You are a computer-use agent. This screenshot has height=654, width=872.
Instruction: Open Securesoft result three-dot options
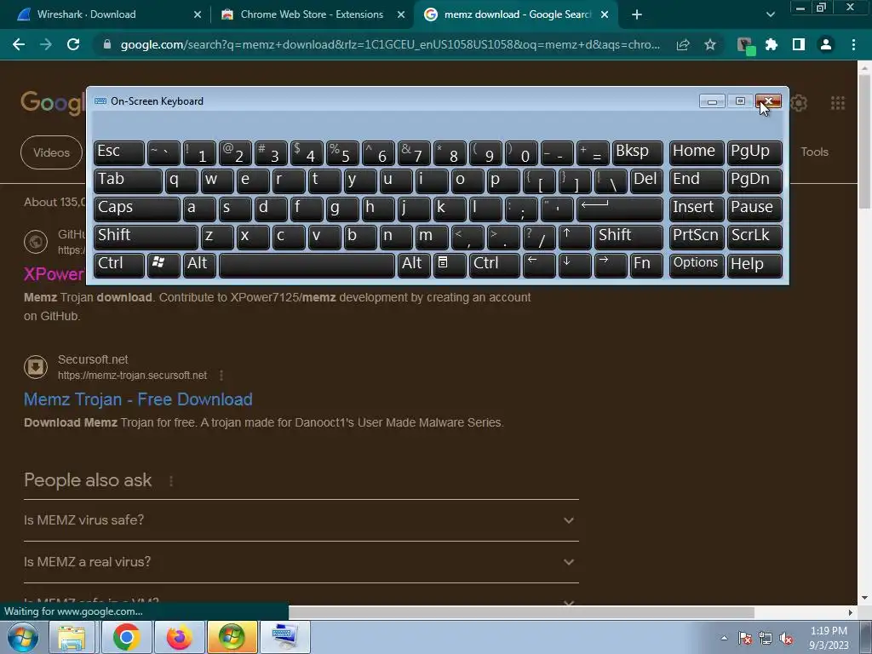pyautogui.click(x=221, y=376)
